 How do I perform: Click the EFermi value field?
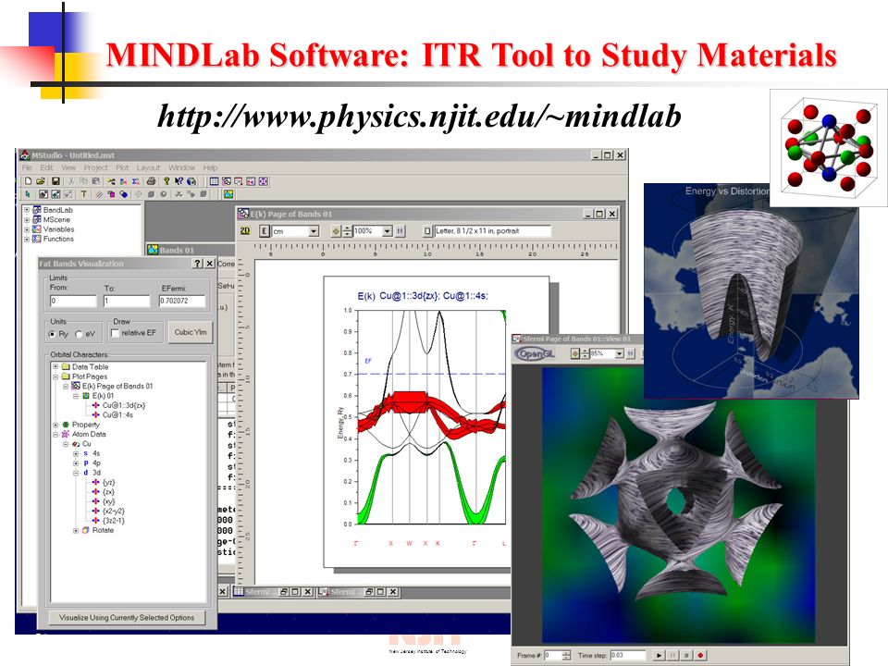point(182,301)
